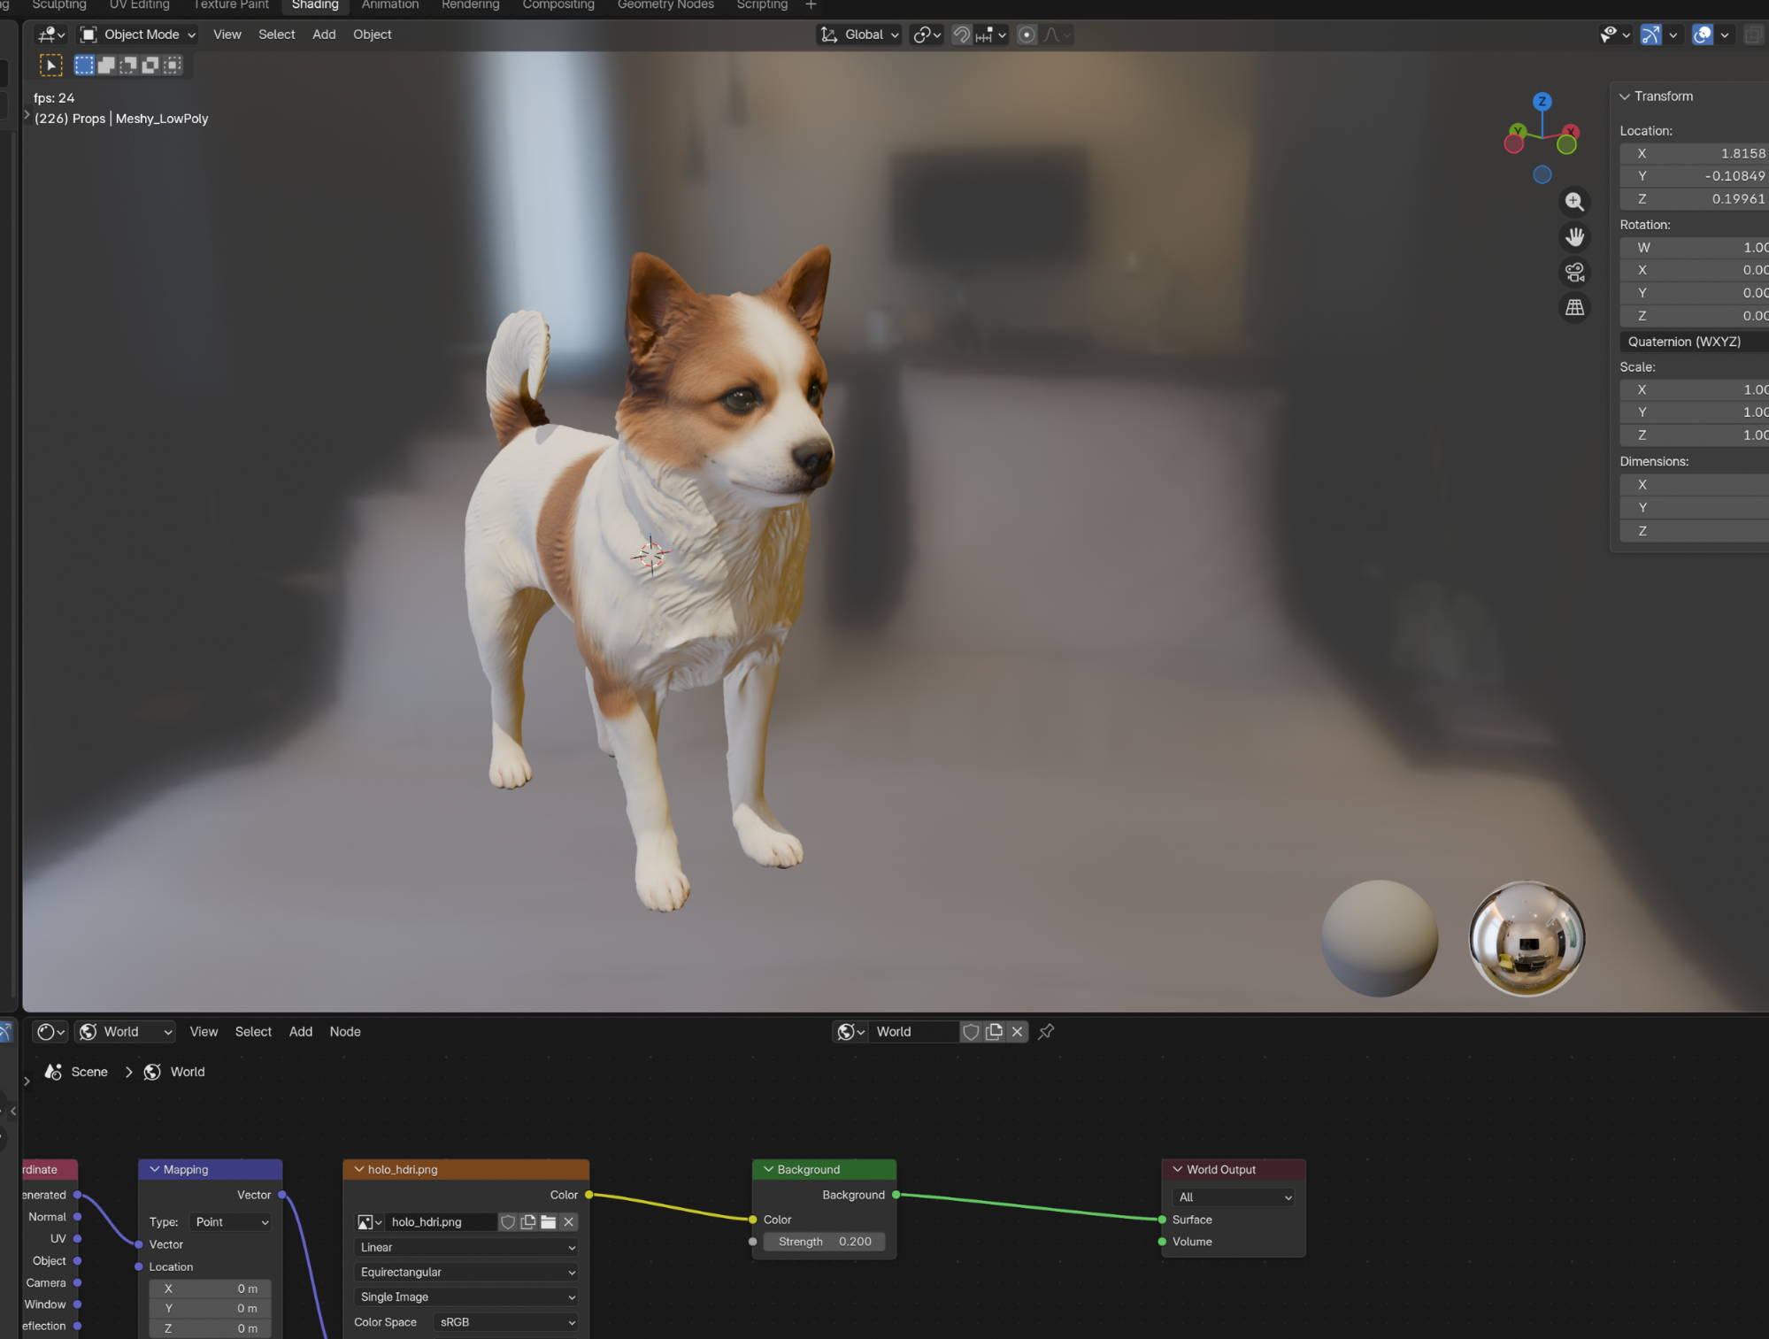Unlink holo_hdri.png image with X icon

568,1221
